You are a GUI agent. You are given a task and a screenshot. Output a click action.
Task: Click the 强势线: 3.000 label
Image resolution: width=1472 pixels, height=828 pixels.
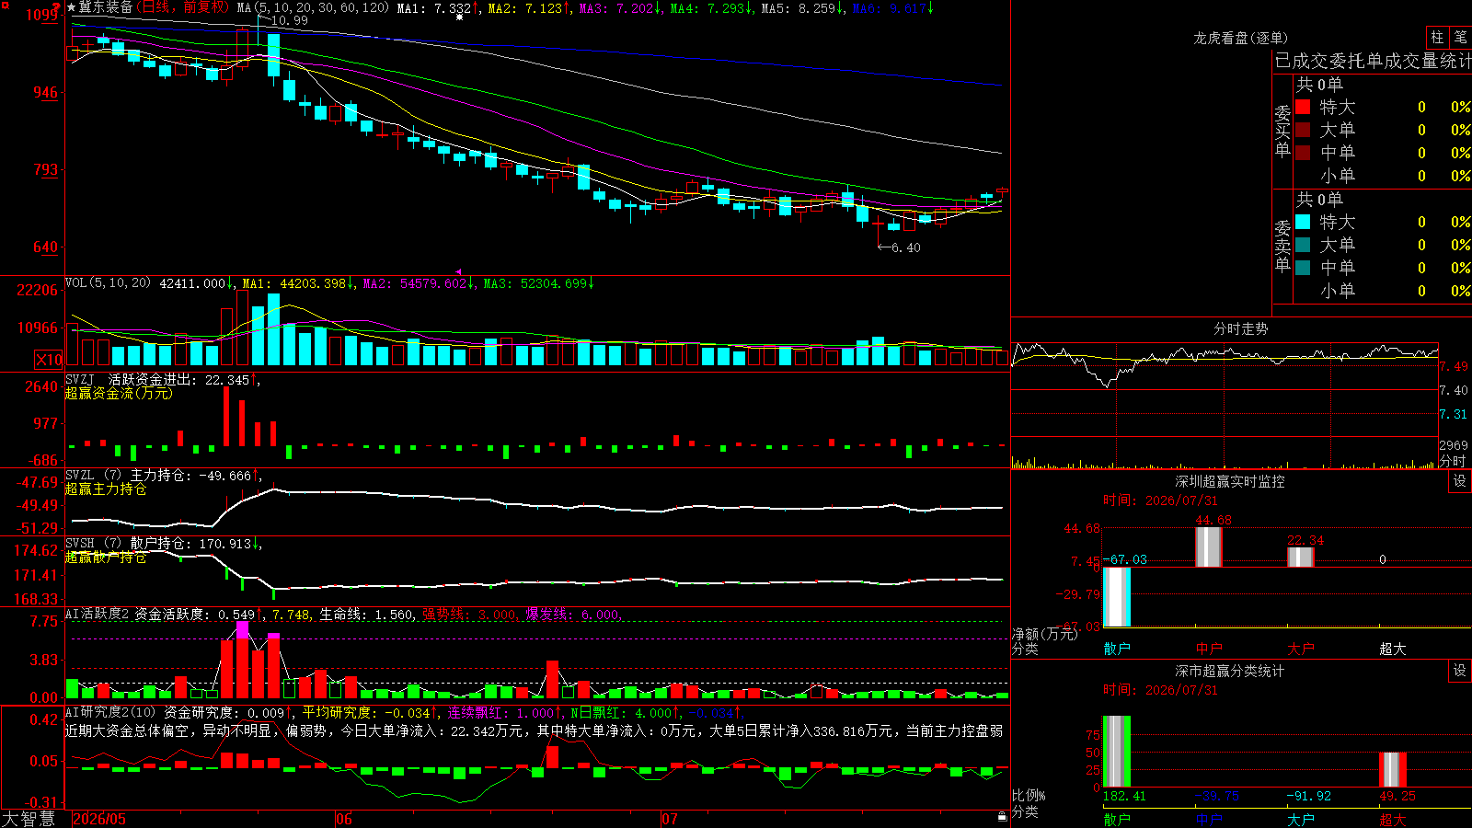pos(469,614)
